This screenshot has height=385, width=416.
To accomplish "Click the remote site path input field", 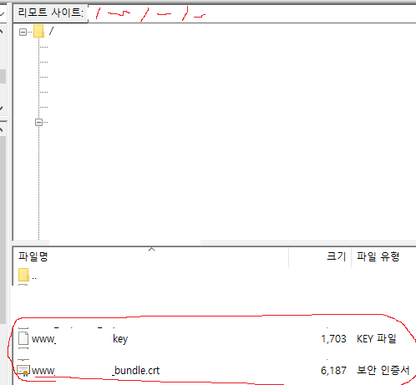I will [x=252, y=13].
